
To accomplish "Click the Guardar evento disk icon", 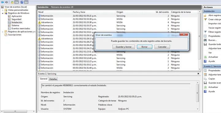I will 205,83.
